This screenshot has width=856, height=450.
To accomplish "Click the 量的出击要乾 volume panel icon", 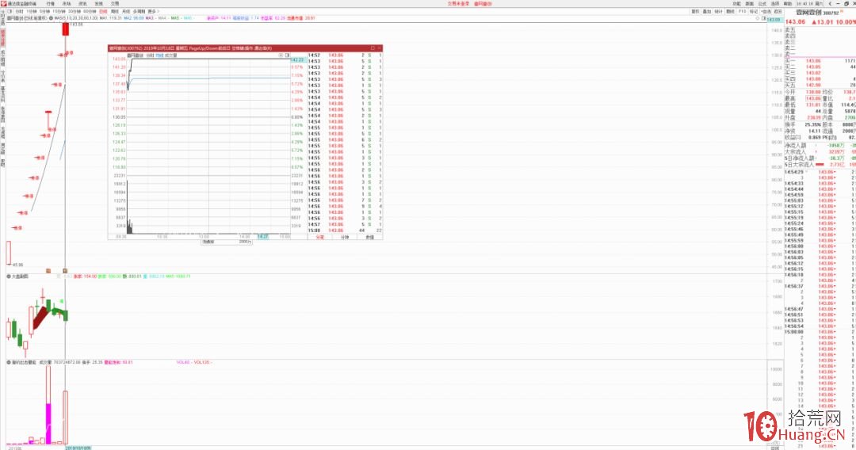I will click(x=9, y=362).
